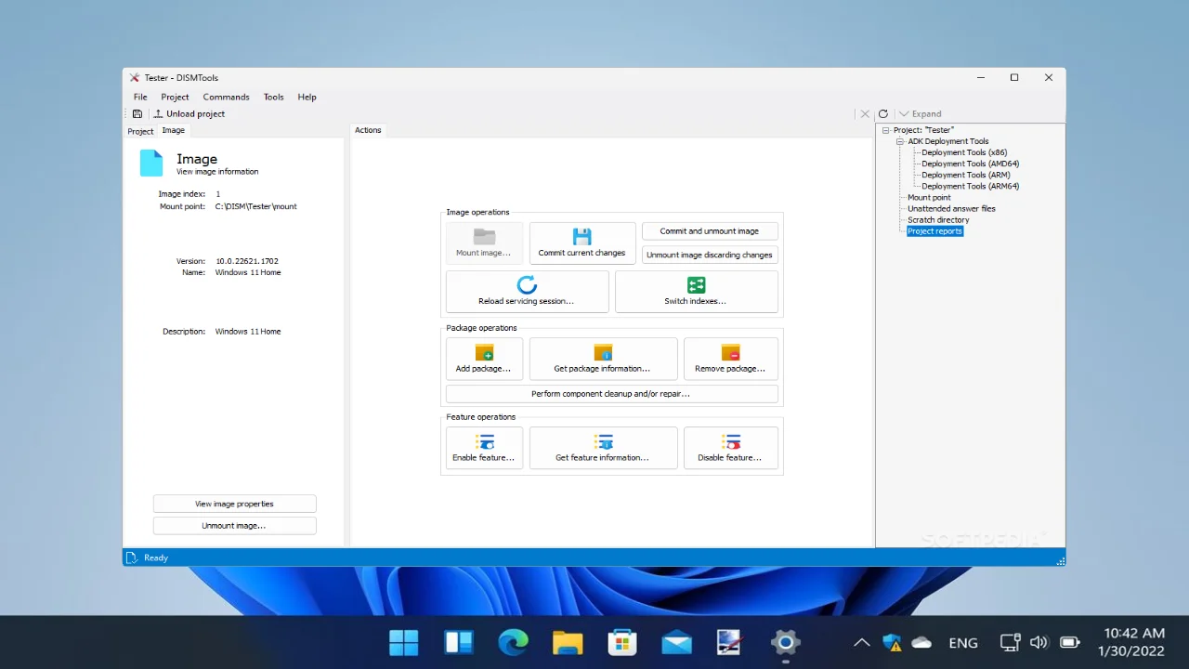The width and height of the screenshot is (1189, 669).
Task: Click Commit and unmount image
Action: tap(710, 231)
